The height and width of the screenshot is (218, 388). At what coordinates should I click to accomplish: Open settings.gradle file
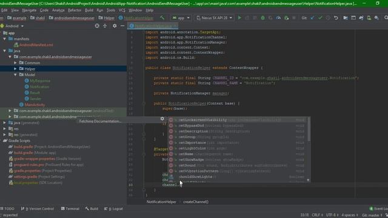(x=25, y=177)
